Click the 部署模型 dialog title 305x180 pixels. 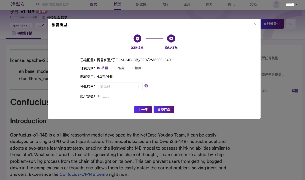59,25
